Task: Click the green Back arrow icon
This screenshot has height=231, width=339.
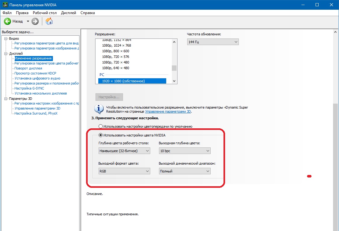Action: click(x=7, y=21)
